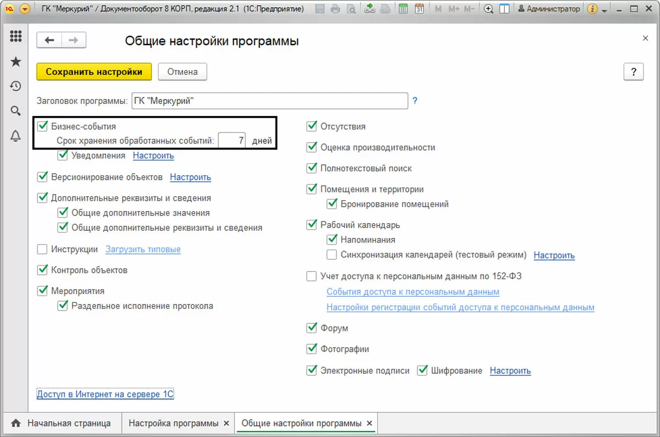Toggle Рабочий календарь checkbox

312,225
